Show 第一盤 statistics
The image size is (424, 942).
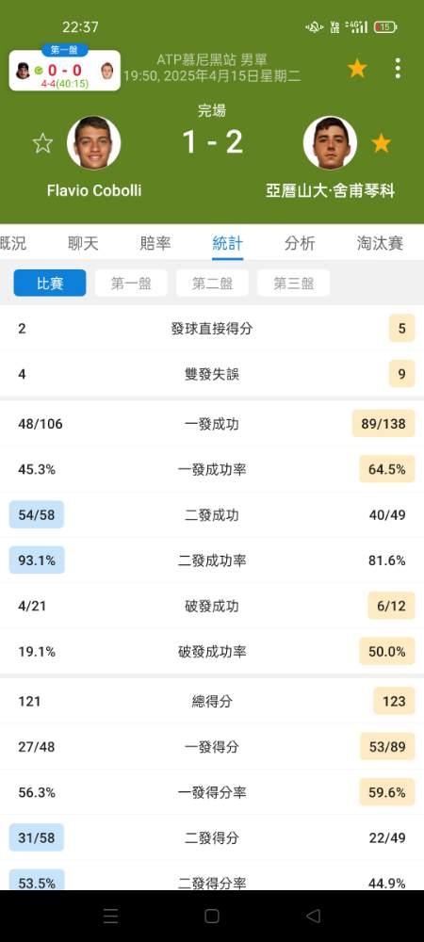(131, 283)
